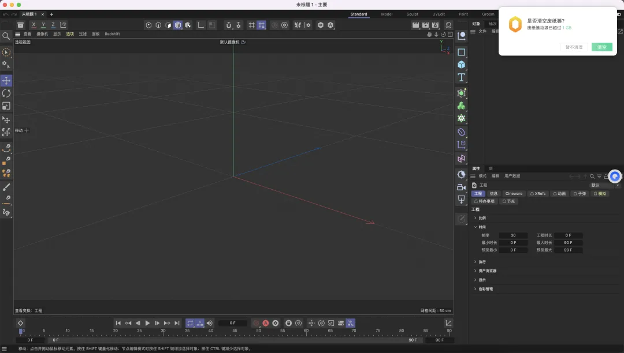Select Edges mode in top toolbar

pyautogui.click(x=158, y=25)
